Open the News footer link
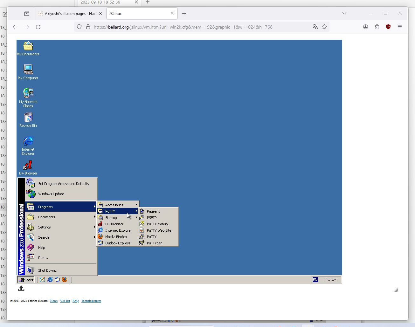 (54, 301)
